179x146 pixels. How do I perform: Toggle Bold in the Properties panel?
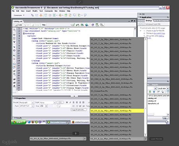(67, 102)
